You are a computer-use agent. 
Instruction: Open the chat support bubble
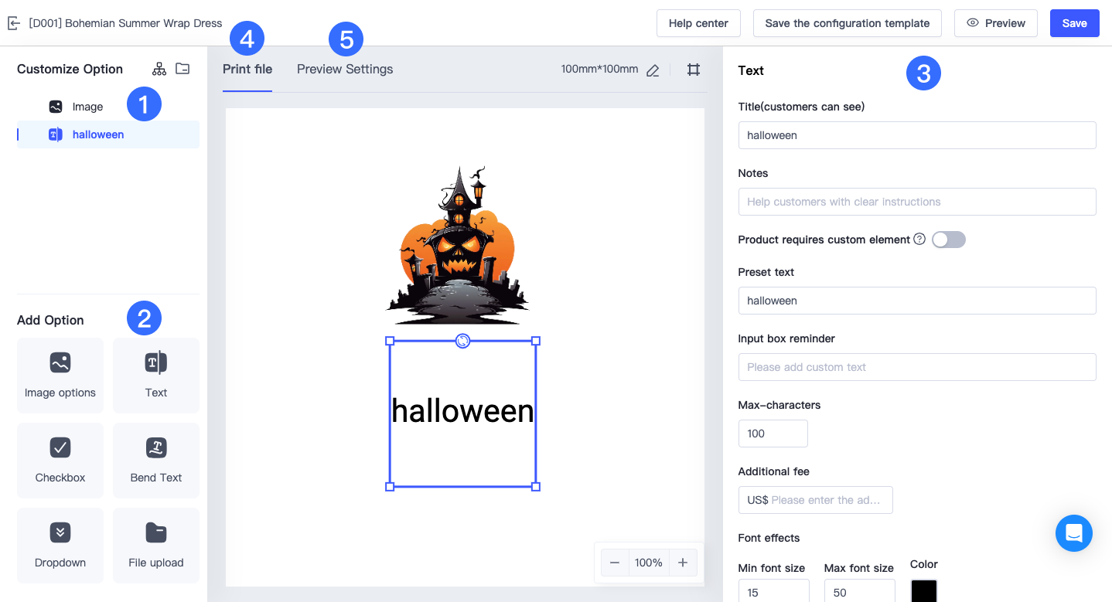(1073, 532)
